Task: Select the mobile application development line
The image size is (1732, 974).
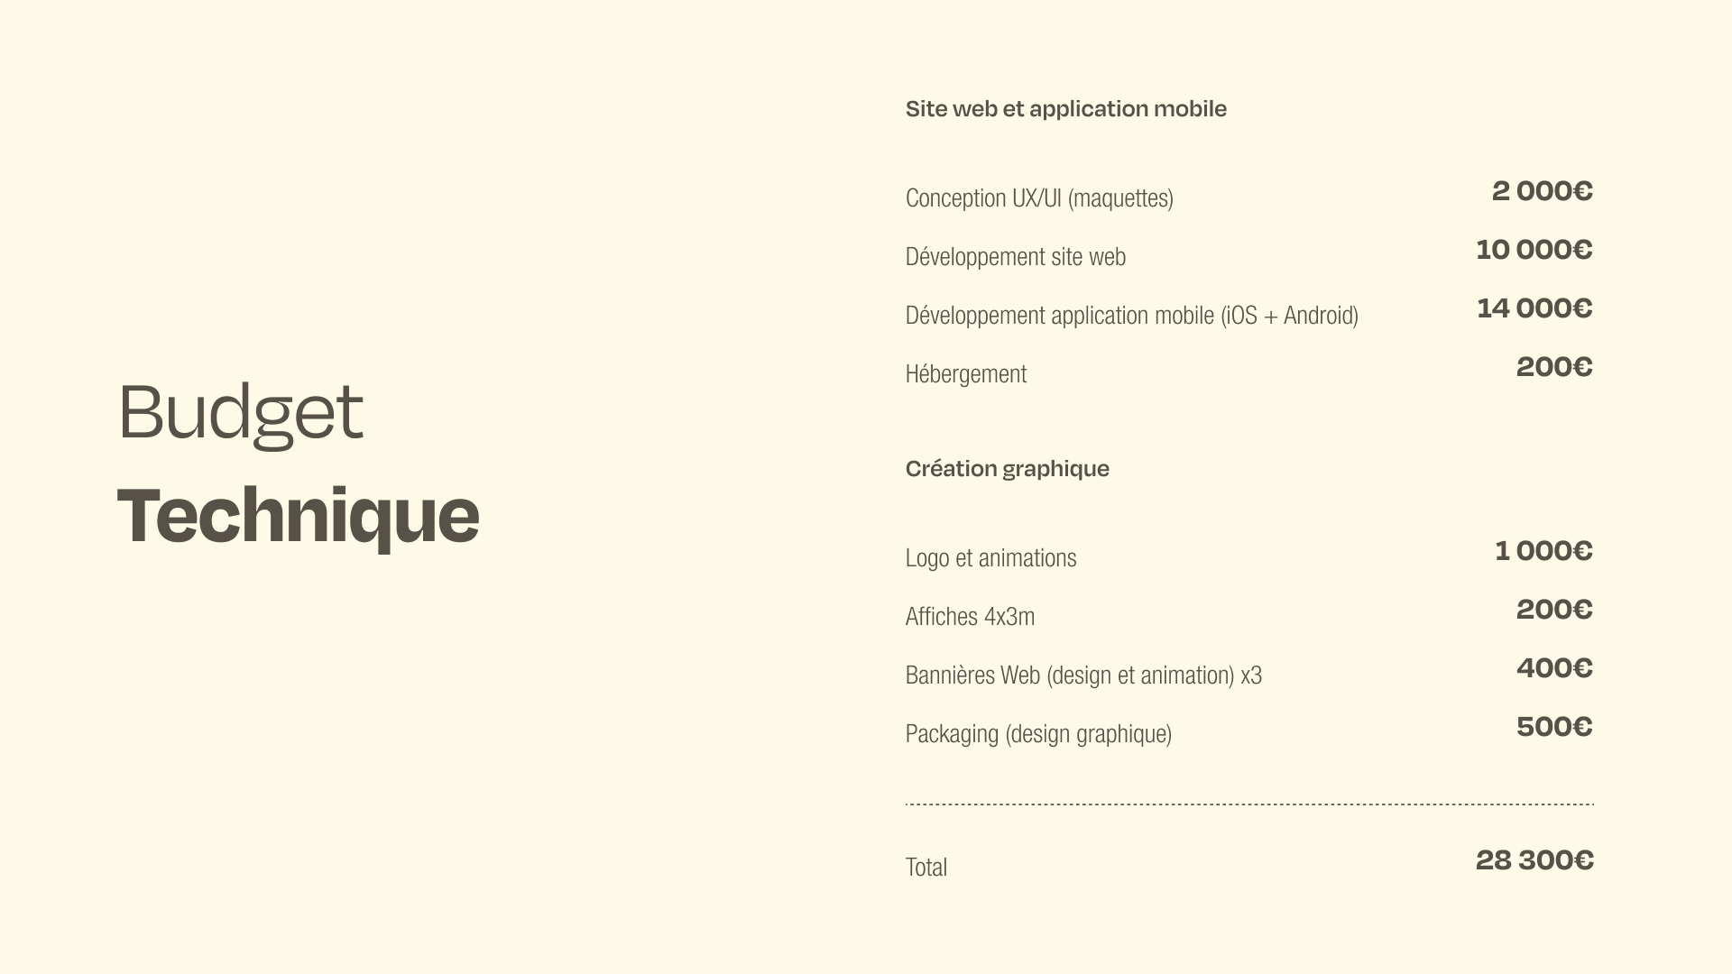Action: [x=1131, y=316]
